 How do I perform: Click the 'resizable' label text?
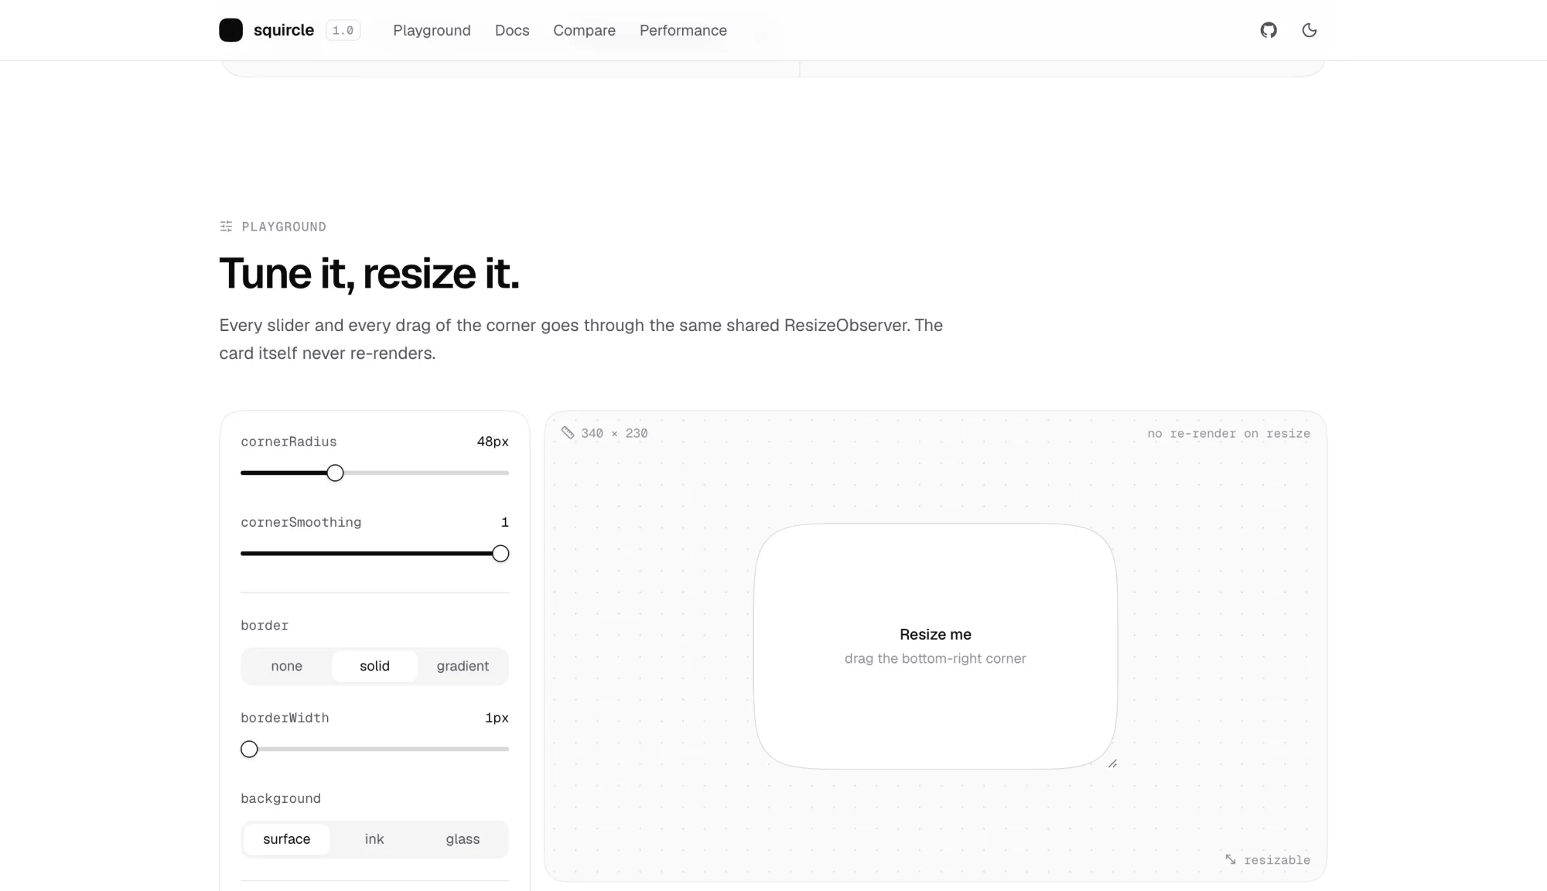(x=1277, y=860)
